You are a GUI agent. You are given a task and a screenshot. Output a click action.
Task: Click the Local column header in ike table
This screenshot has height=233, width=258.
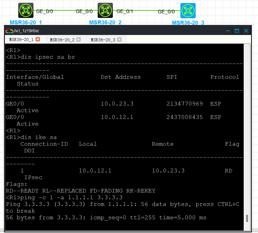click(88, 144)
